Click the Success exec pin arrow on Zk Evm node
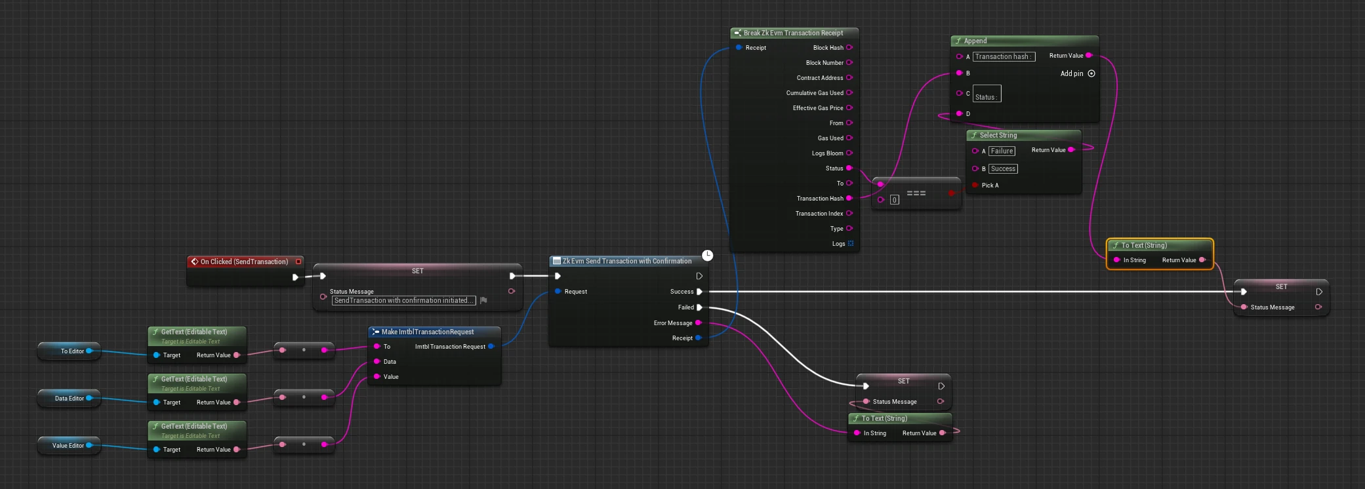The width and height of the screenshot is (1365, 489). point(699,292)
